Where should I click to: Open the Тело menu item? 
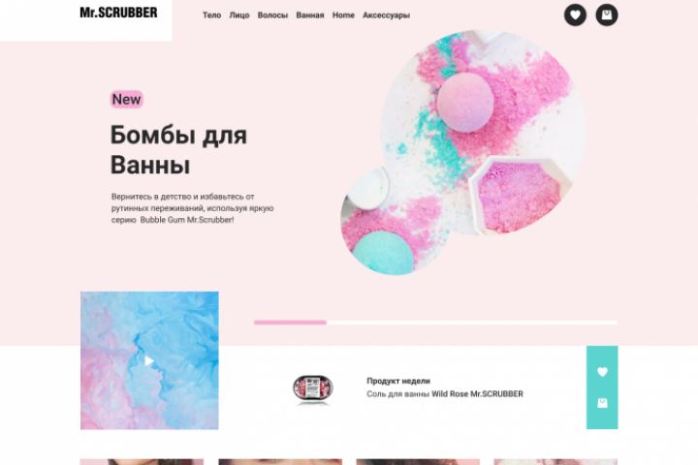212,15
